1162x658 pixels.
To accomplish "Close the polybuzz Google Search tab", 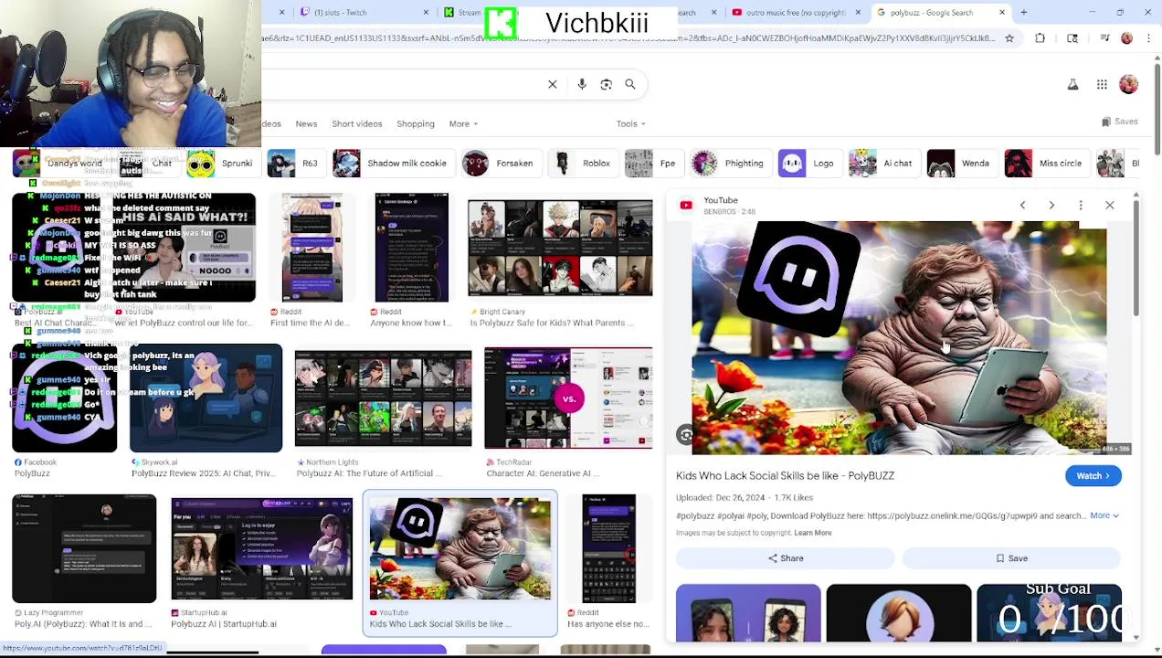I will click(x=1002, y=13).
